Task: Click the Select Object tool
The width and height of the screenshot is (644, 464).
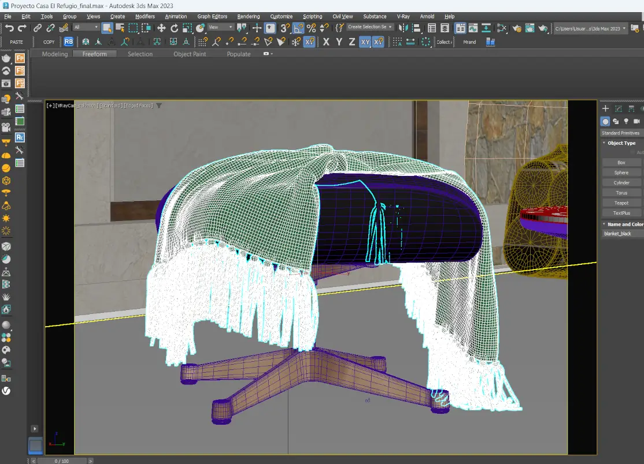Action: tap(107, 28)
